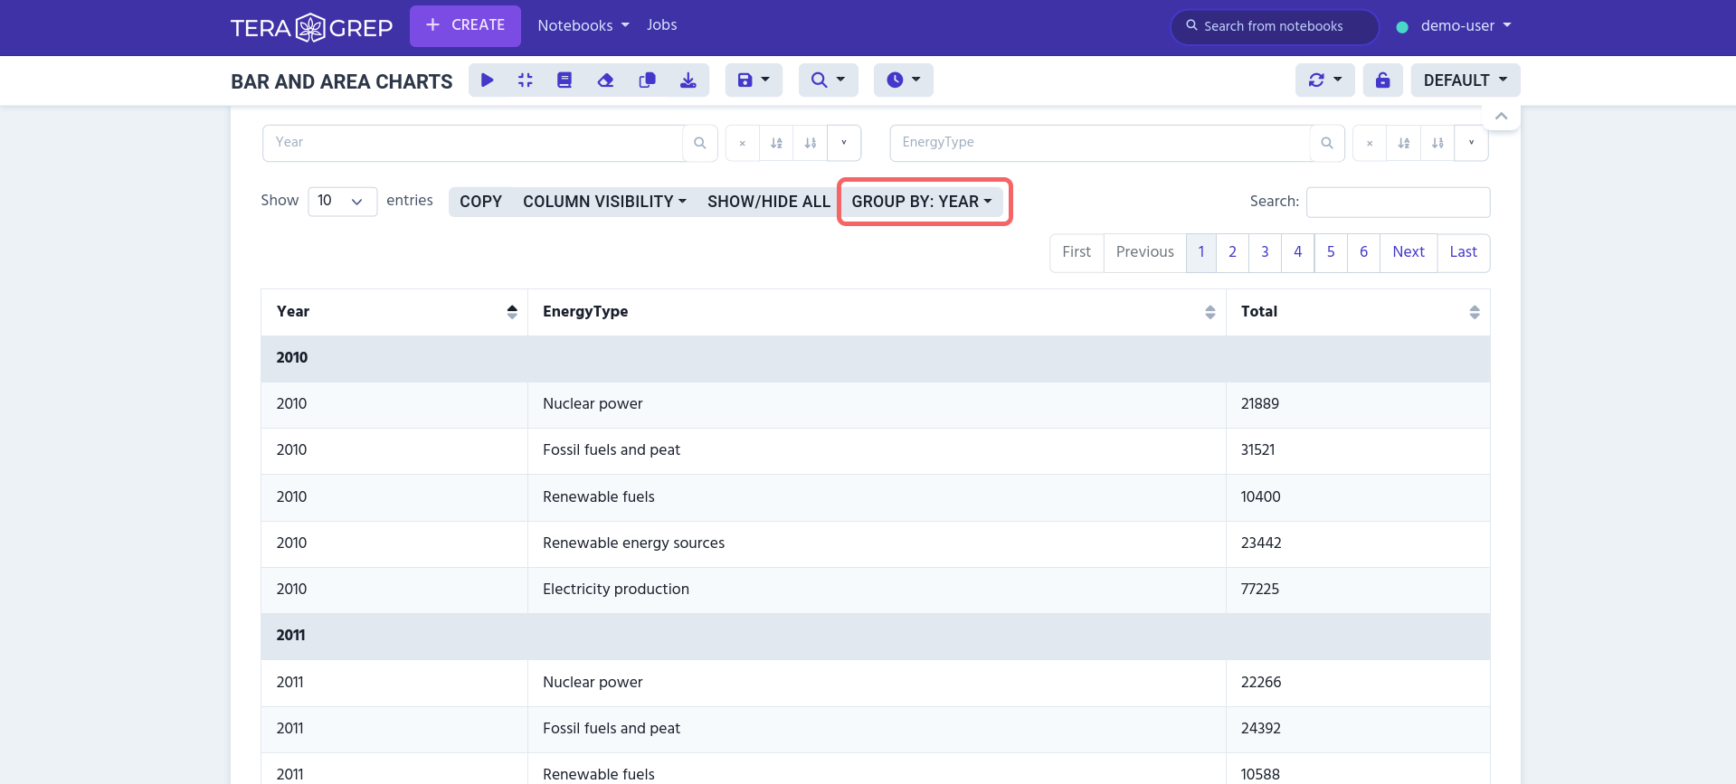Sort by the EnergyType column header
This screenshot has width=1736, height=784.
[x=877, y=312]
